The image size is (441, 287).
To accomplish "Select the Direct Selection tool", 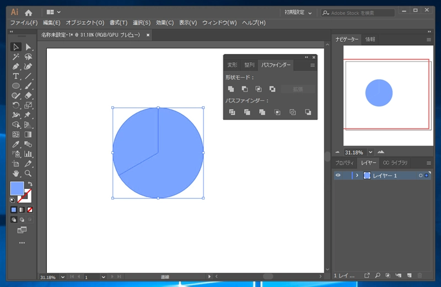I will (x=28, y=47).
